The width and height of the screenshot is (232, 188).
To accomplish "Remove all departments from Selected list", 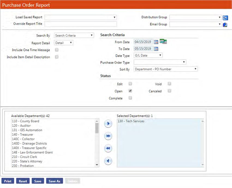I will pyautogui.click(x=108, y=148).
